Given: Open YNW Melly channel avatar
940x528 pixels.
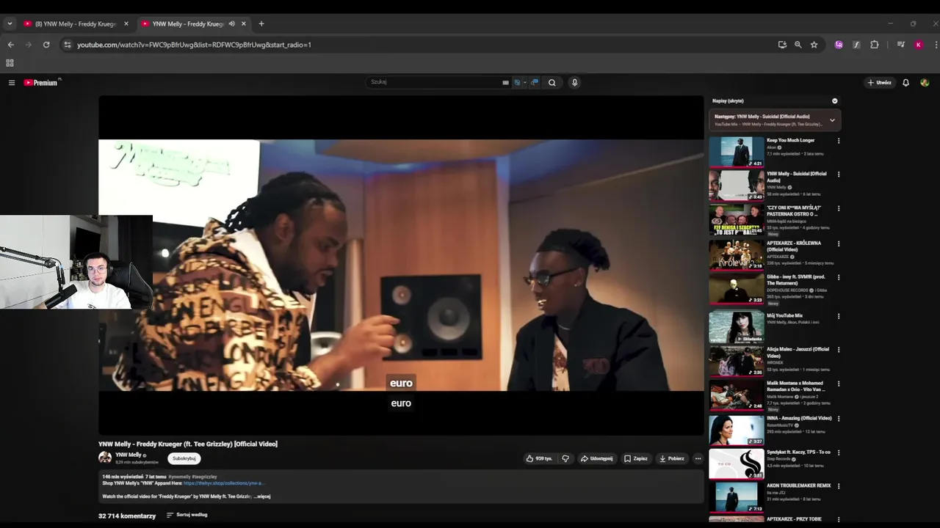Looking at the screenshot, I should 105,458.
